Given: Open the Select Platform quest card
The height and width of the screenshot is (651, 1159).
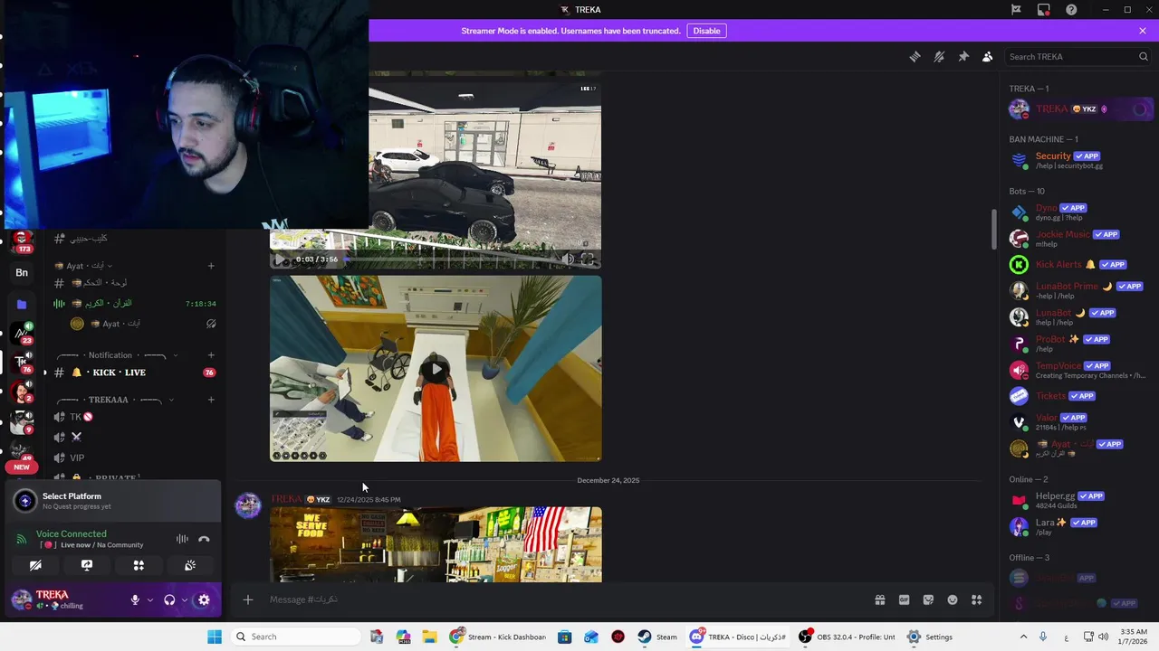Looking at the screenshot, I should [x=114, y=501].
